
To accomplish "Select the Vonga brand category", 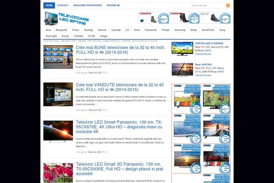I will (104, 36).
